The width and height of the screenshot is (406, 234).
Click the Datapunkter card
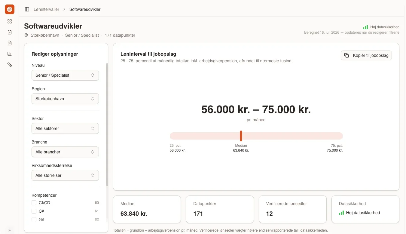[x=220, y=209]
